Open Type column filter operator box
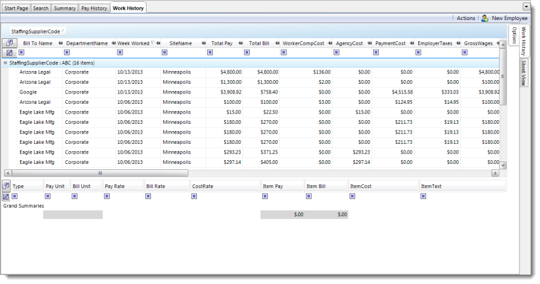The width and height of the screenshot is (540, 284). [15, 196]
